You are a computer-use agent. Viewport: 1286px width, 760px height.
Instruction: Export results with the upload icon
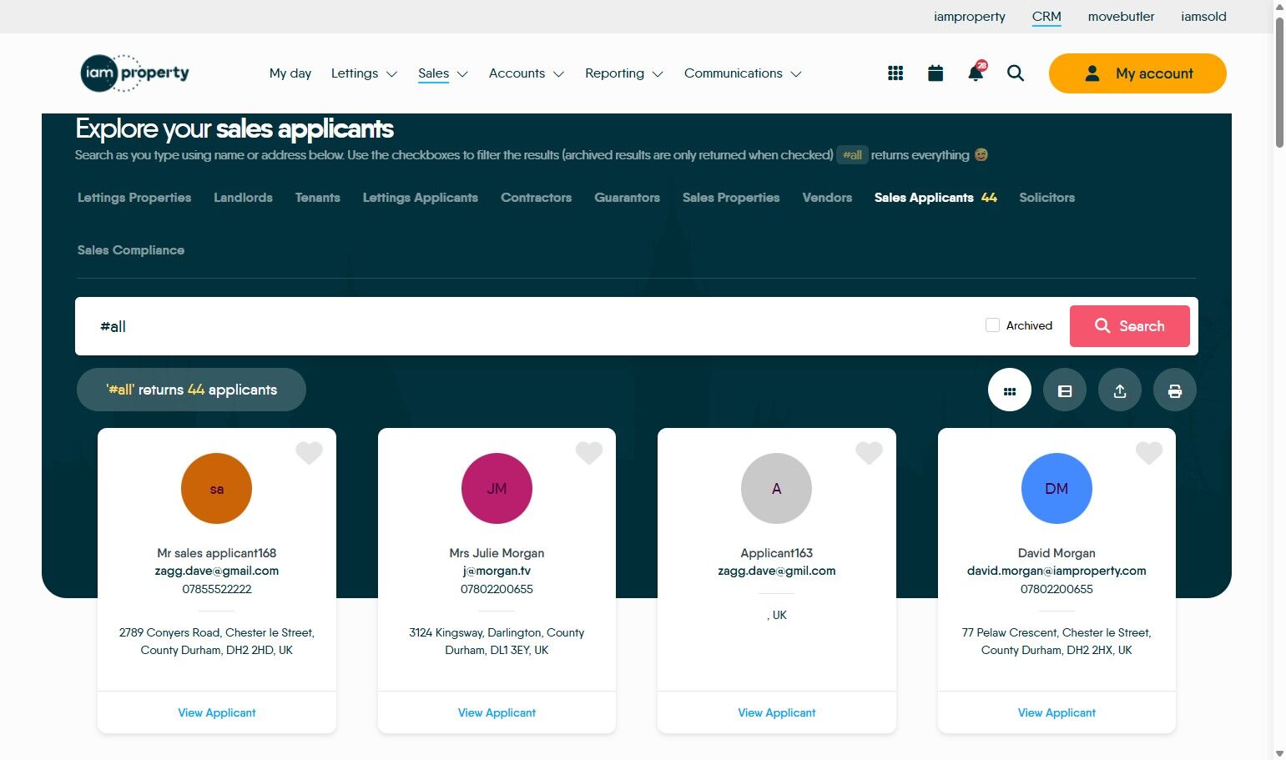pos(1120,390)
